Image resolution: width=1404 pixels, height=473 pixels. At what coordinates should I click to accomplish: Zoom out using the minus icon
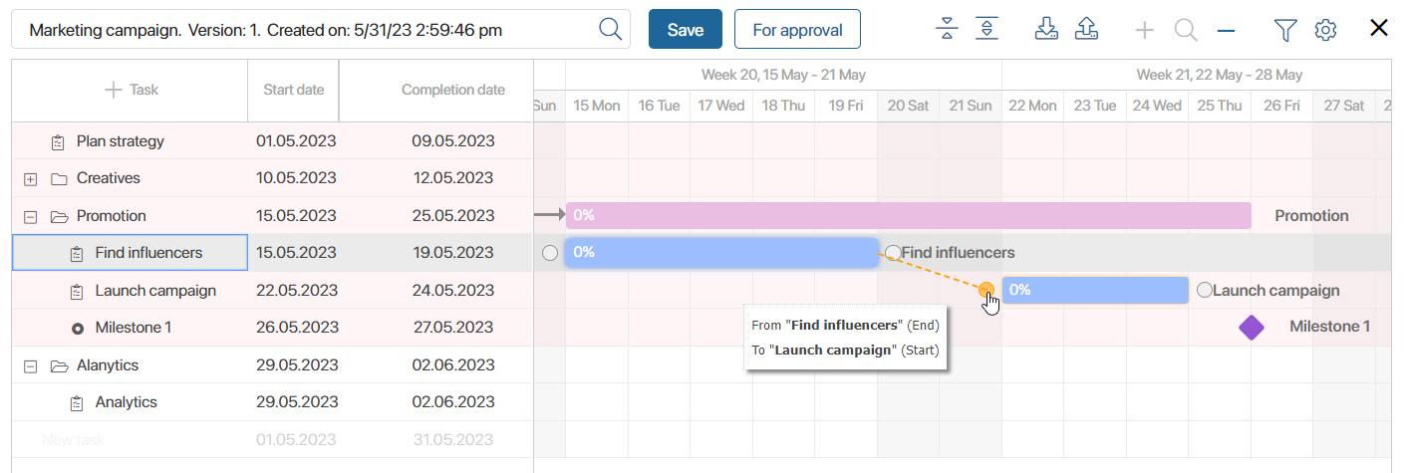point(1226,30)
